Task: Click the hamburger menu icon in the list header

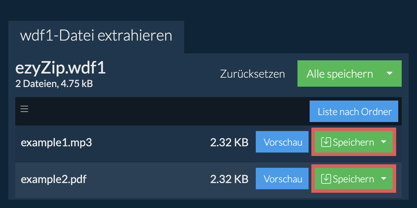Action: [x=24, y=110]
